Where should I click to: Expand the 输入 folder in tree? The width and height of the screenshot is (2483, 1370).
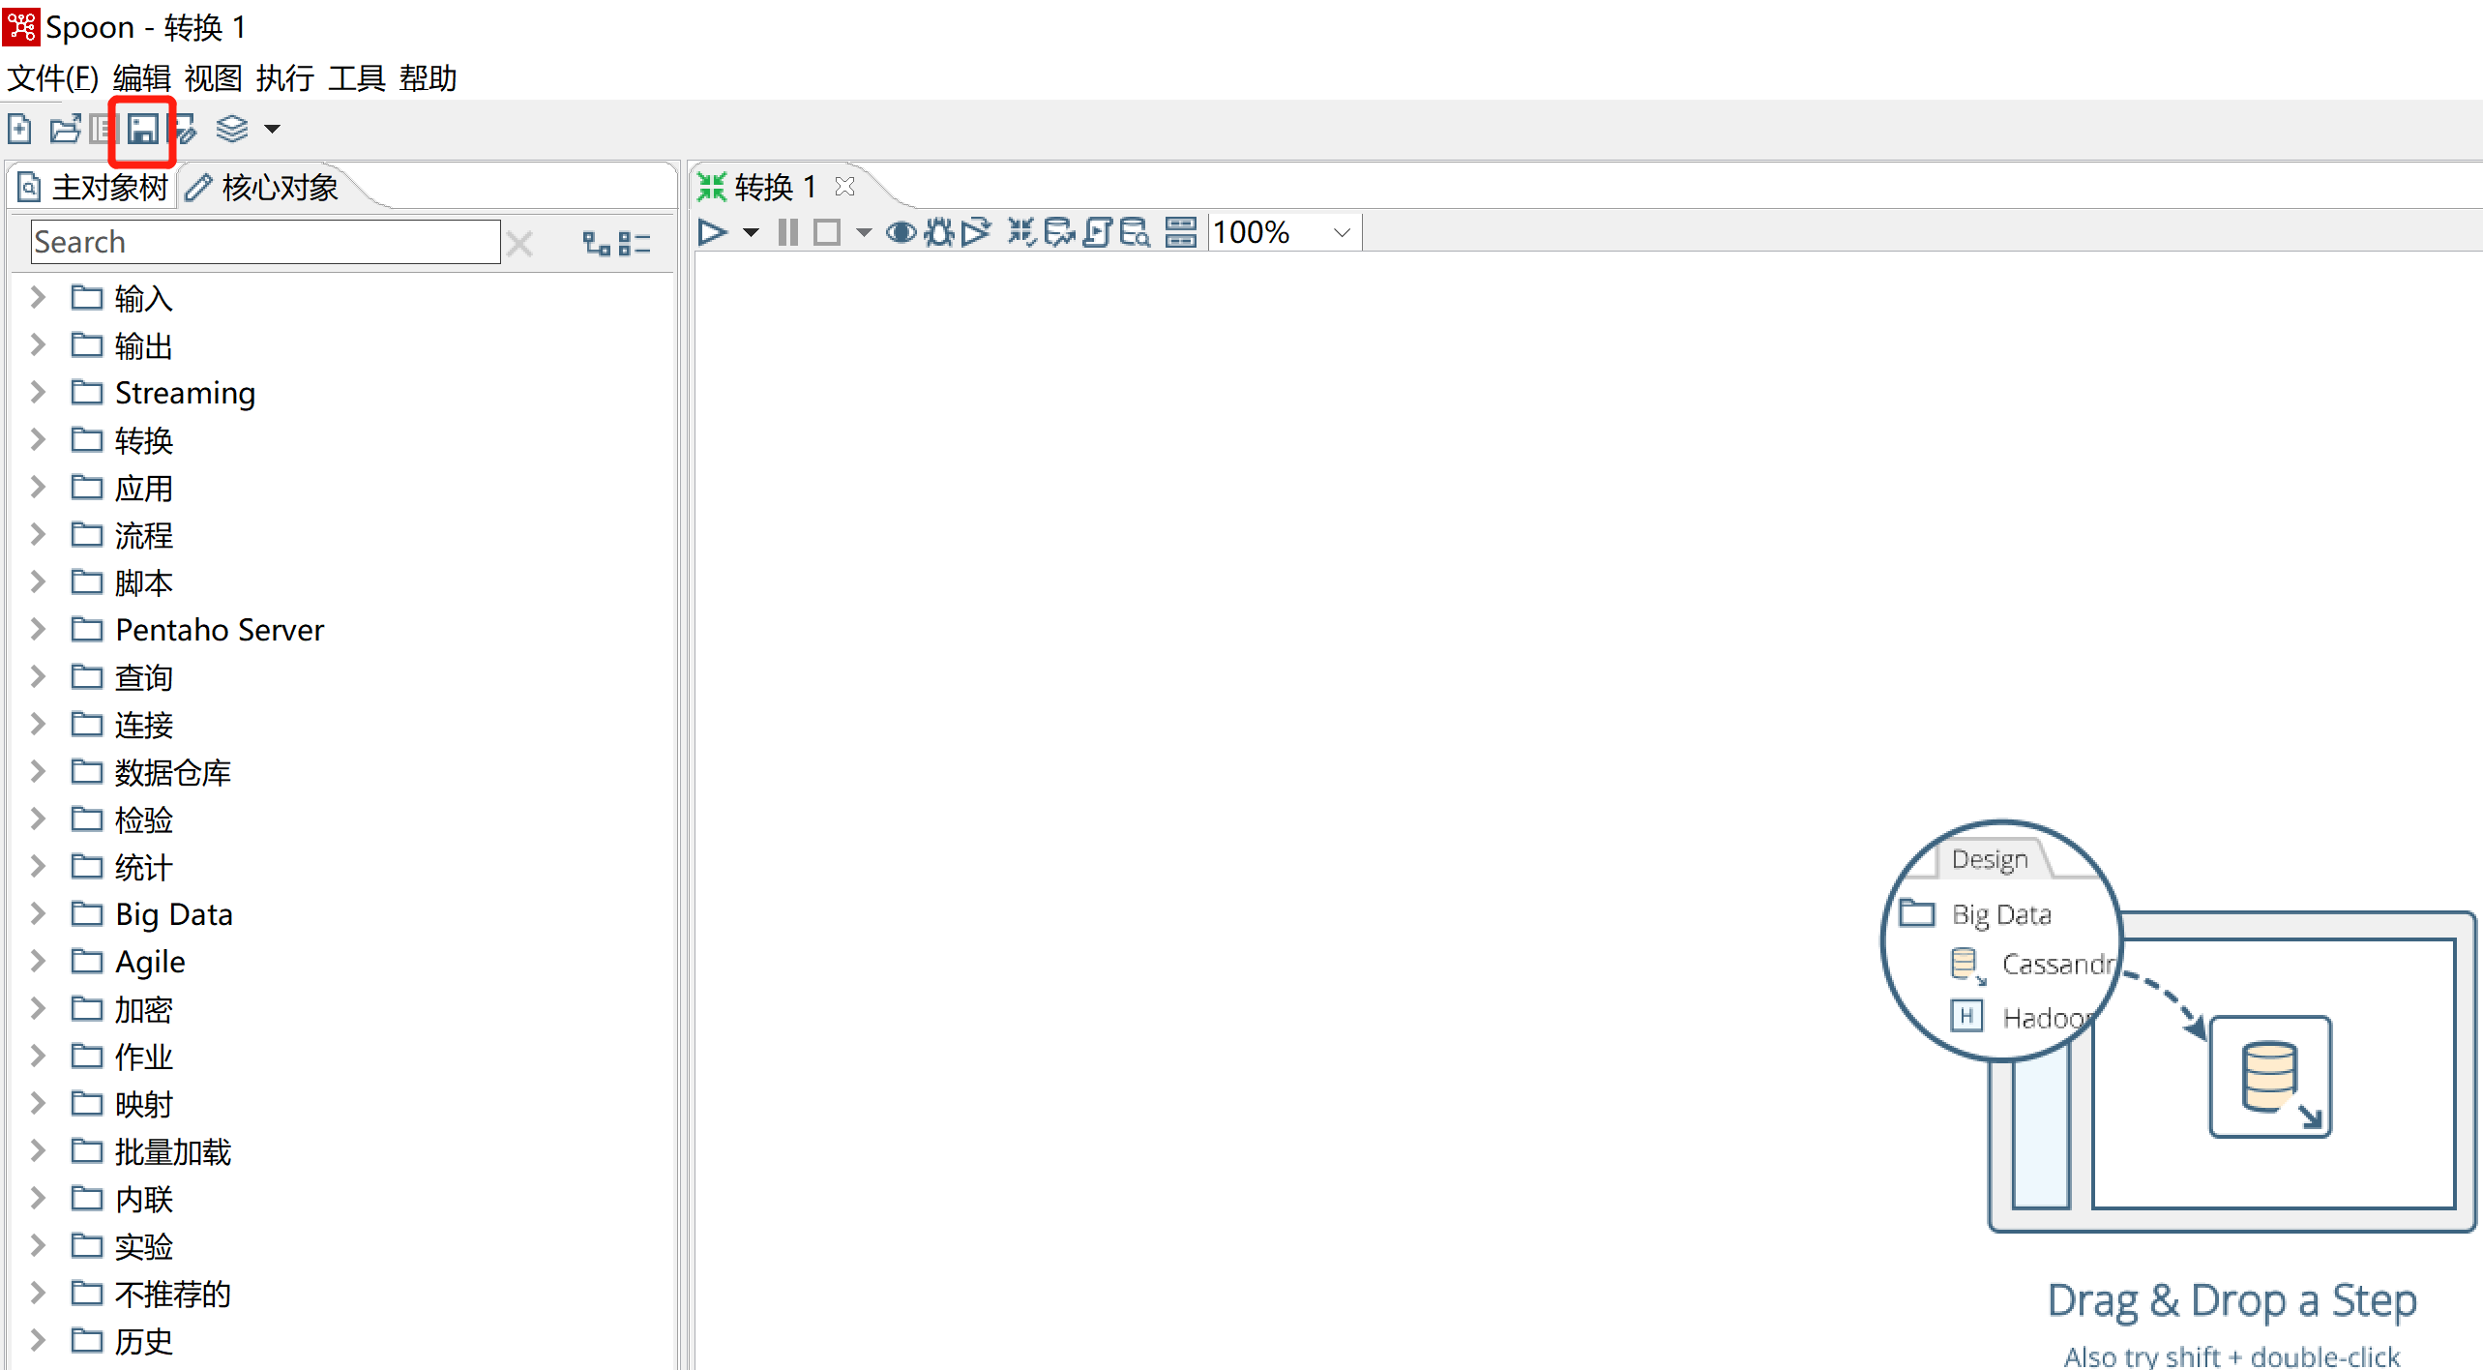[x=37, y=299]
